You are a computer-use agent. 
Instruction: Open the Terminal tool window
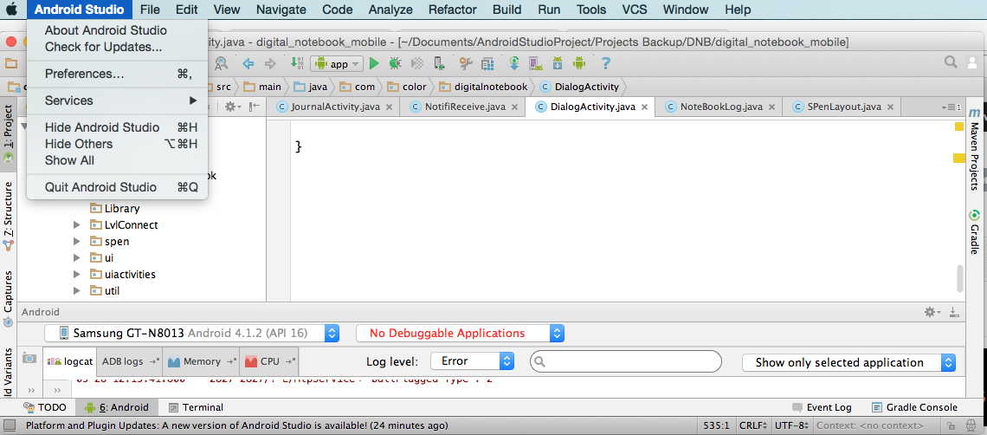[196, 407]
